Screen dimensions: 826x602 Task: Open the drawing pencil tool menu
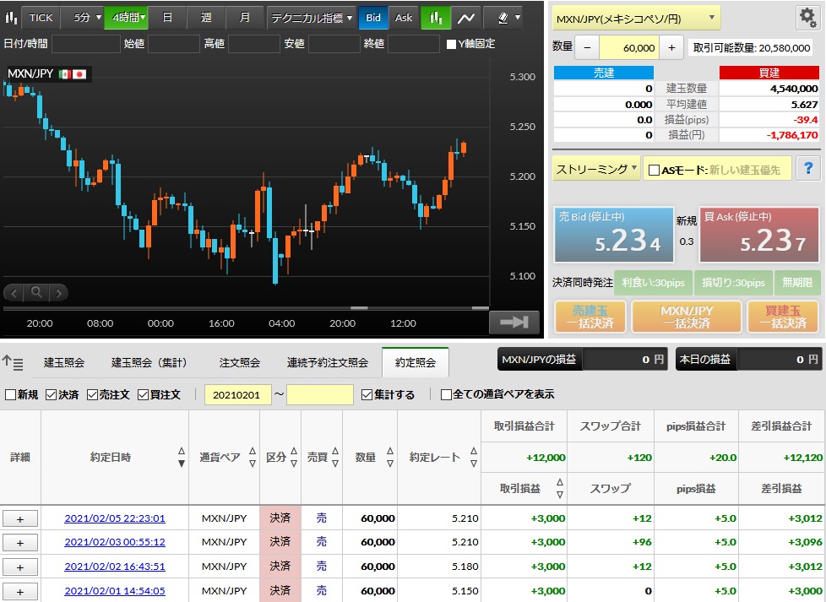tap(508, 18)
